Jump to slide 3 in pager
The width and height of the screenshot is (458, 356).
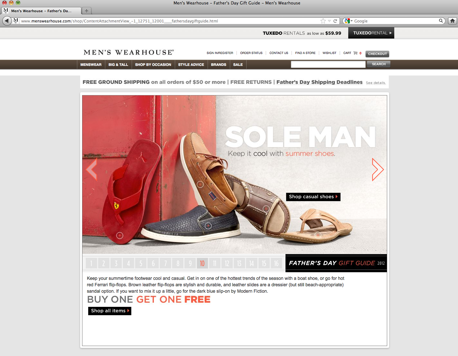pyautogui.click(x=116, y=263)
